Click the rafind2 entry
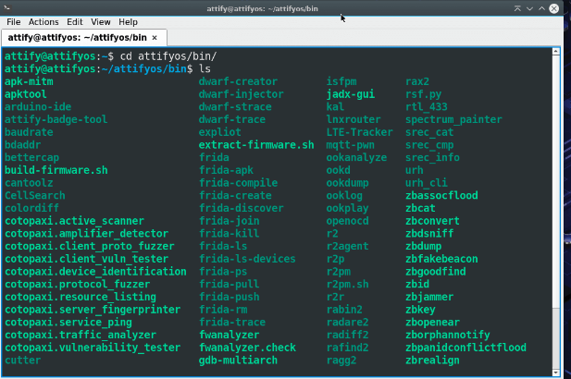This screenshot has height=379, width=571. pyautogui.click(x=347, y=348)
